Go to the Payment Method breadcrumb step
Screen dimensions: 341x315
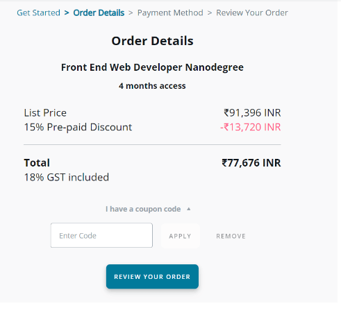[170, 12]
